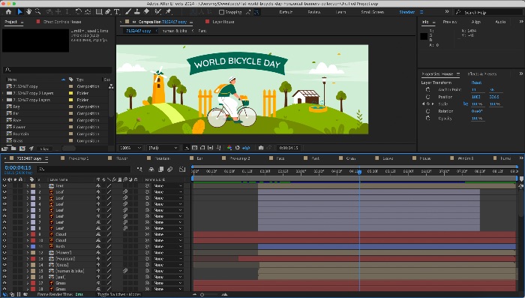Hide the Bush layer visibility eye
This screenshot has width=525, height=298.
tap(4, 246)
